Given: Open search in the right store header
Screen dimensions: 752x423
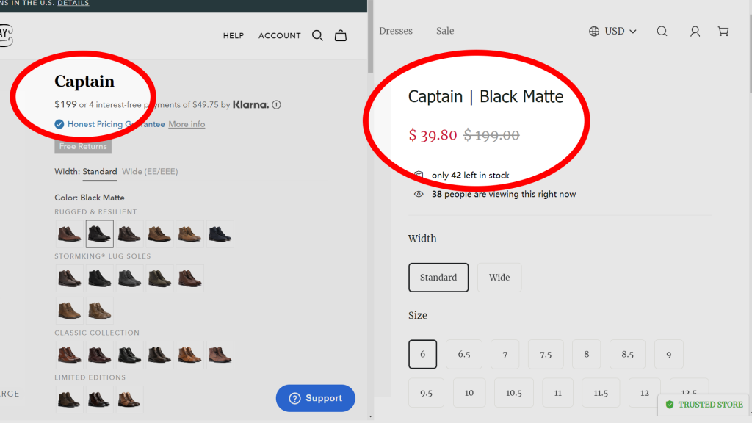Looking at the screenshot, I should coord(662,31).
